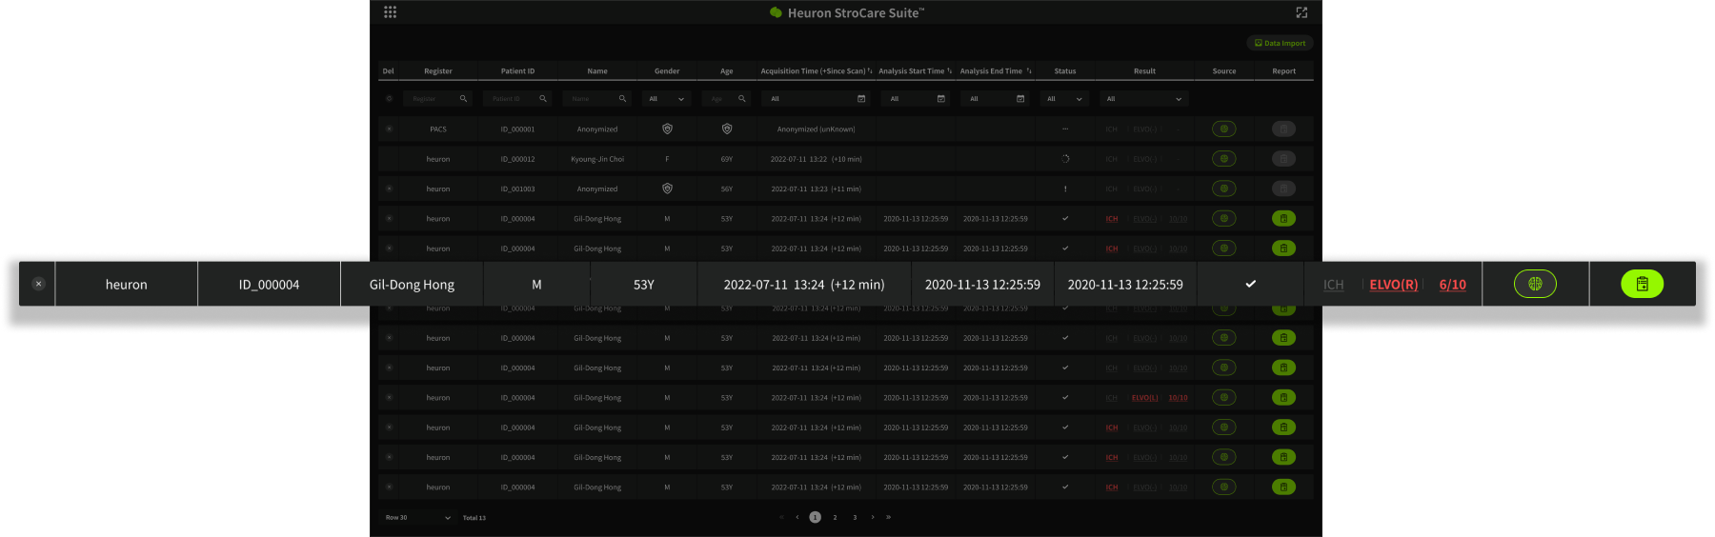Focus the Name filter input field

click(x=596, y=98)
